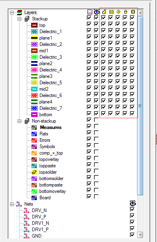Toggle traces-column checkbox for mid1 layer

click(x=111, y=50)
